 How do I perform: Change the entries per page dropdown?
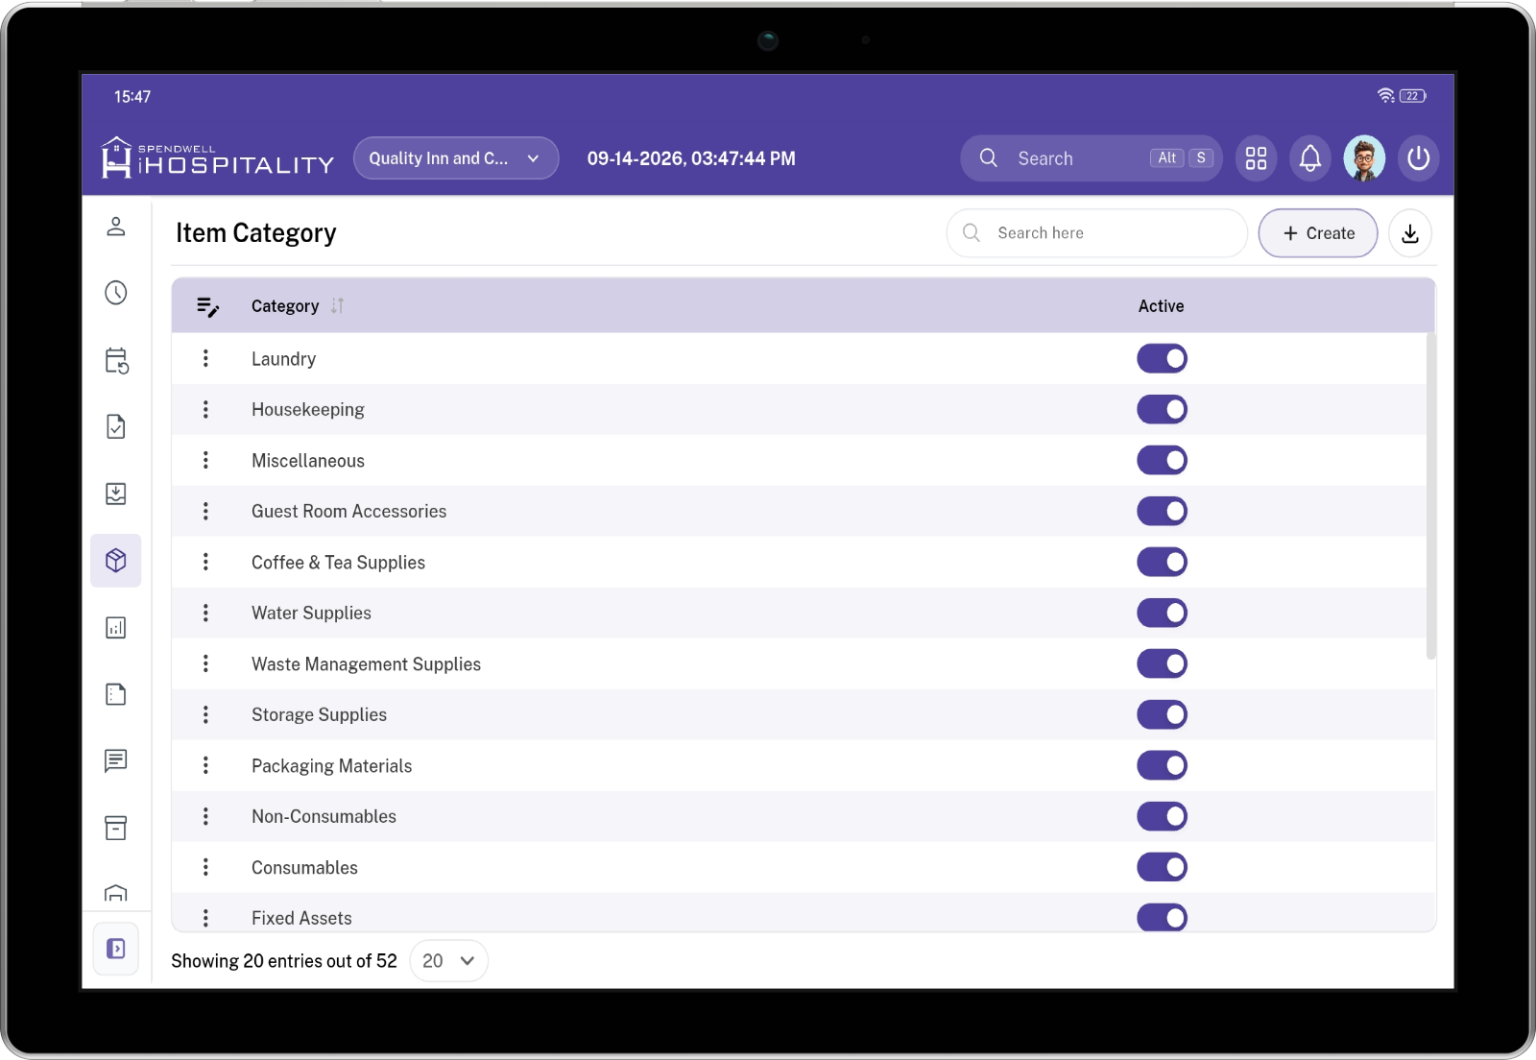[448, 961]
